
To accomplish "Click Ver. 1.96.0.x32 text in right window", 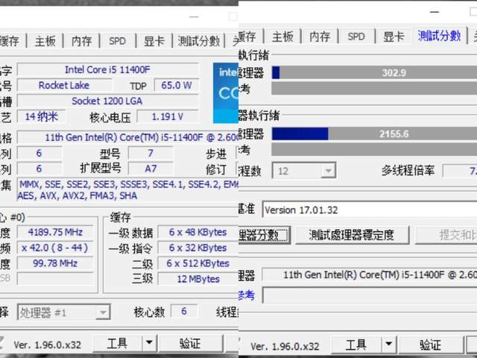I will coord(285,346).
